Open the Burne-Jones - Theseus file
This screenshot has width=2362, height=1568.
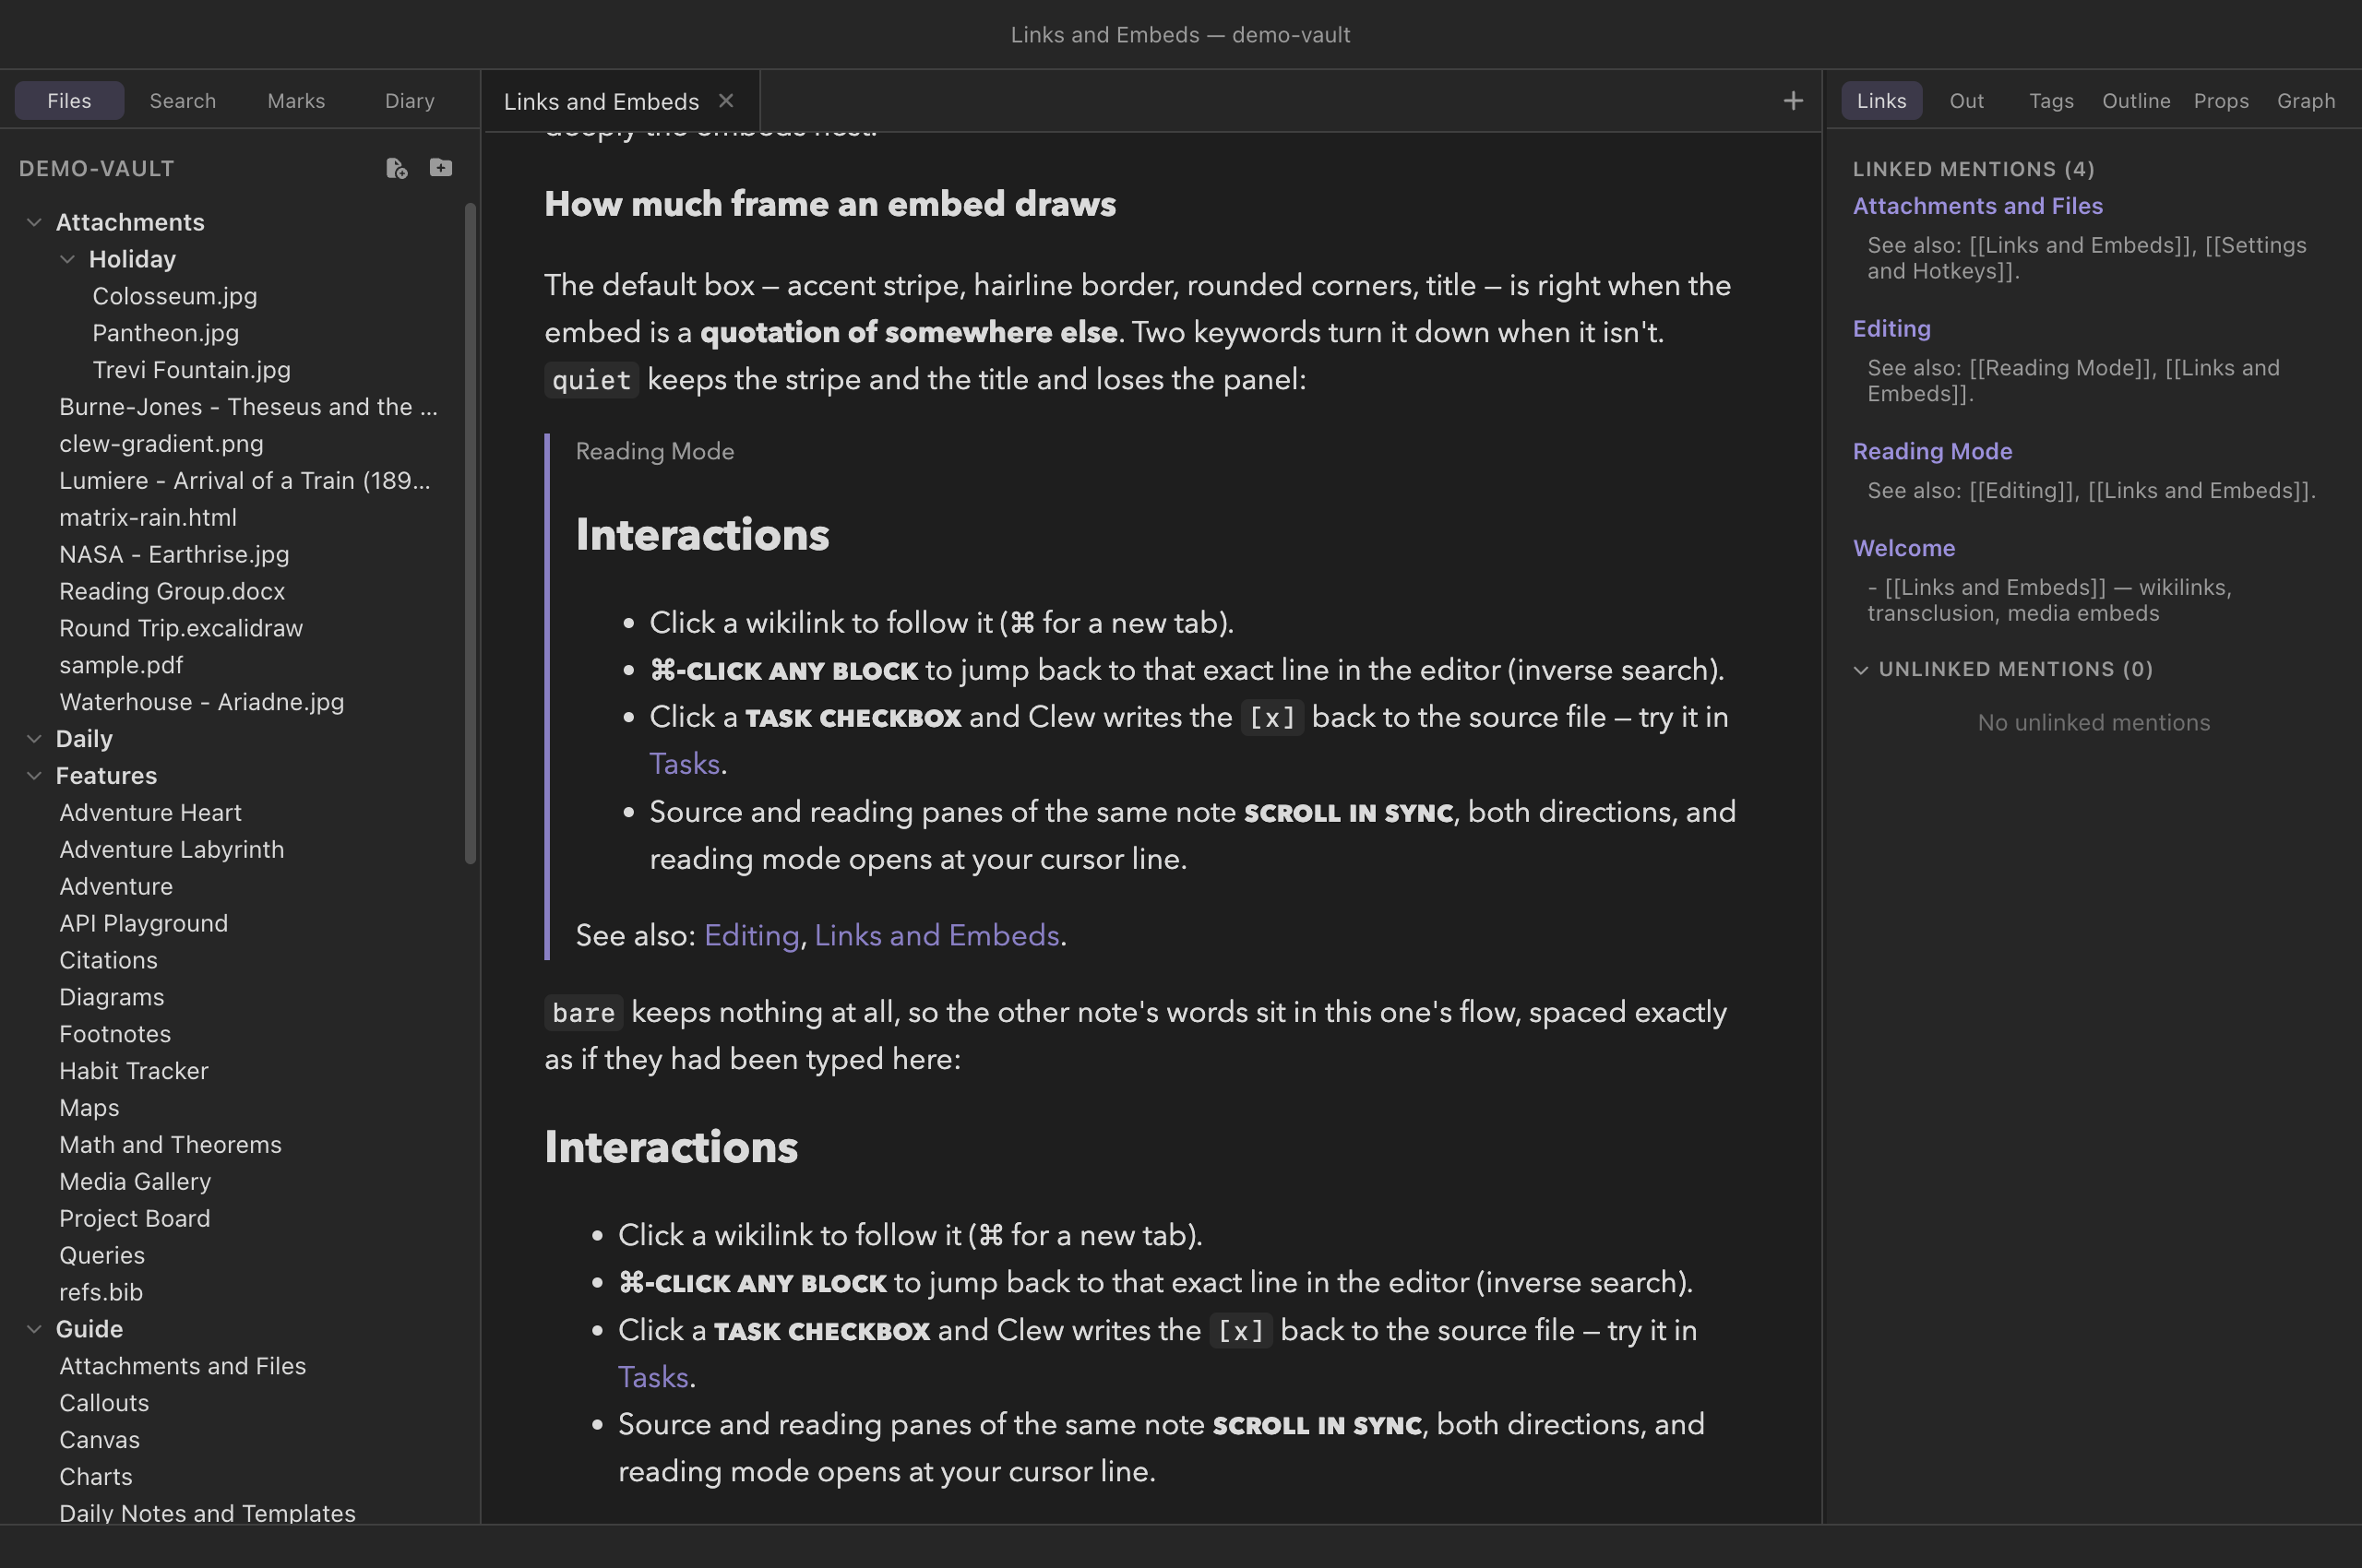coord(248,407)
